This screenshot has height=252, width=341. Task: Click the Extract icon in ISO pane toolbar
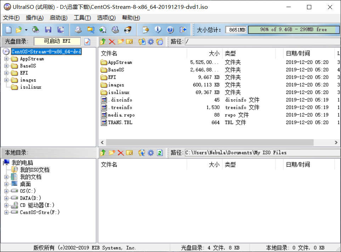[x=142, y=41]
